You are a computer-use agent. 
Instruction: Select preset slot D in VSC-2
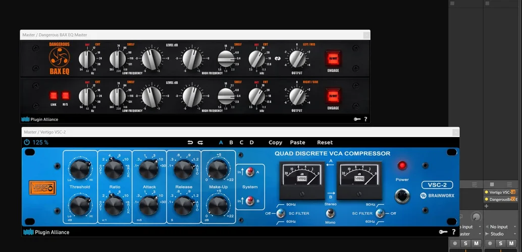tap(252, 142)
